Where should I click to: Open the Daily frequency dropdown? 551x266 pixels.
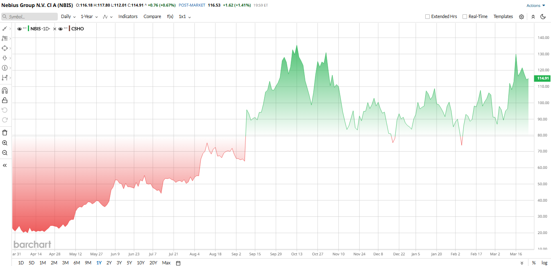pos(68,16)
